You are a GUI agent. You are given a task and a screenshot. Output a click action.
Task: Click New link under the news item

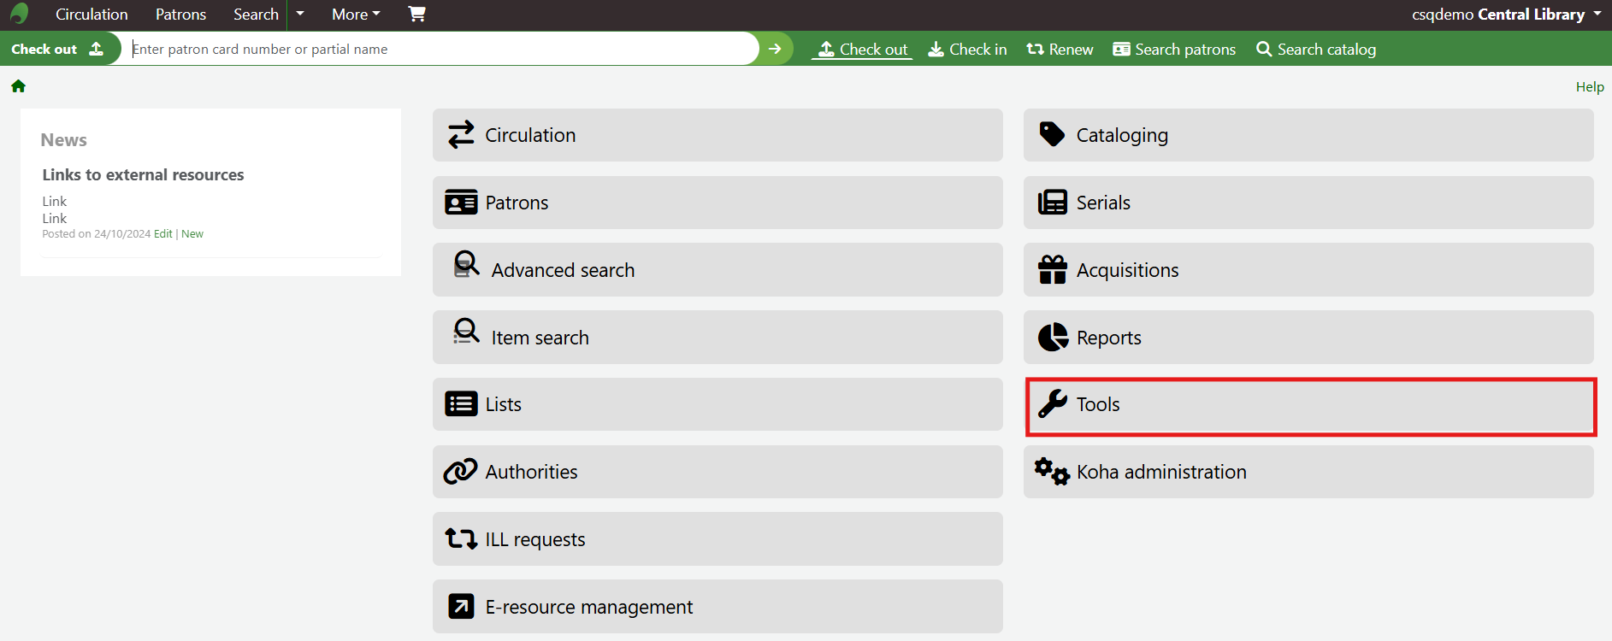pos(192,233)
